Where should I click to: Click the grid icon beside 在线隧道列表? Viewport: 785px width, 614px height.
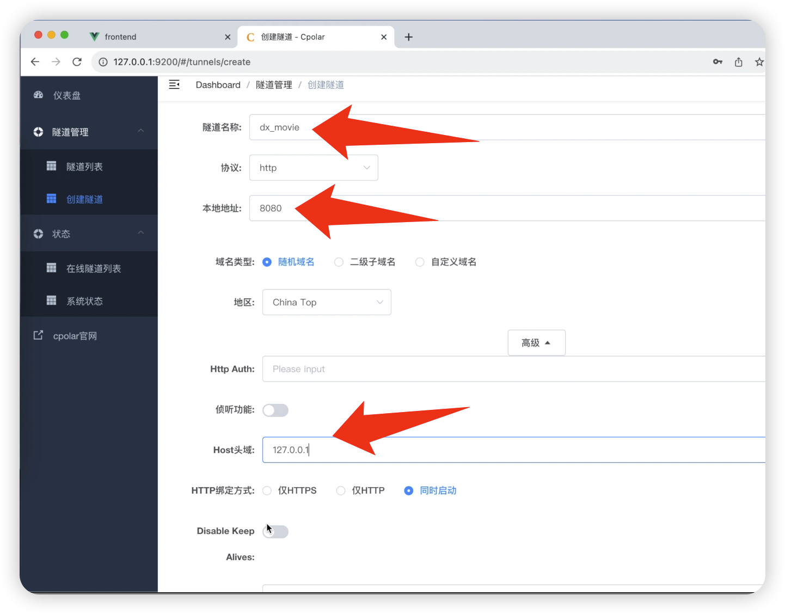pos(51,268)
